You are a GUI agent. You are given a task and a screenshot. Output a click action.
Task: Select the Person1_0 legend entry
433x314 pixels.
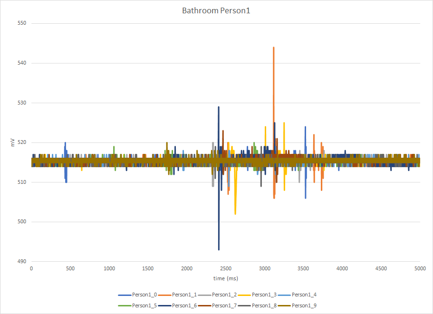pos(137,295)
